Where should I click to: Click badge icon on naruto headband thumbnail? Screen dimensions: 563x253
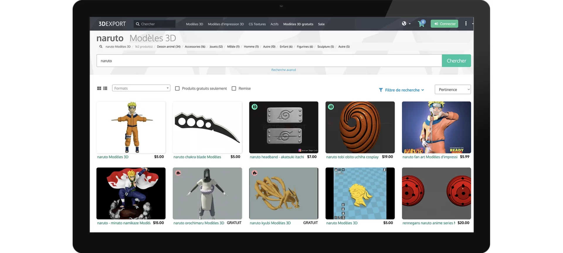coord(255,107)
